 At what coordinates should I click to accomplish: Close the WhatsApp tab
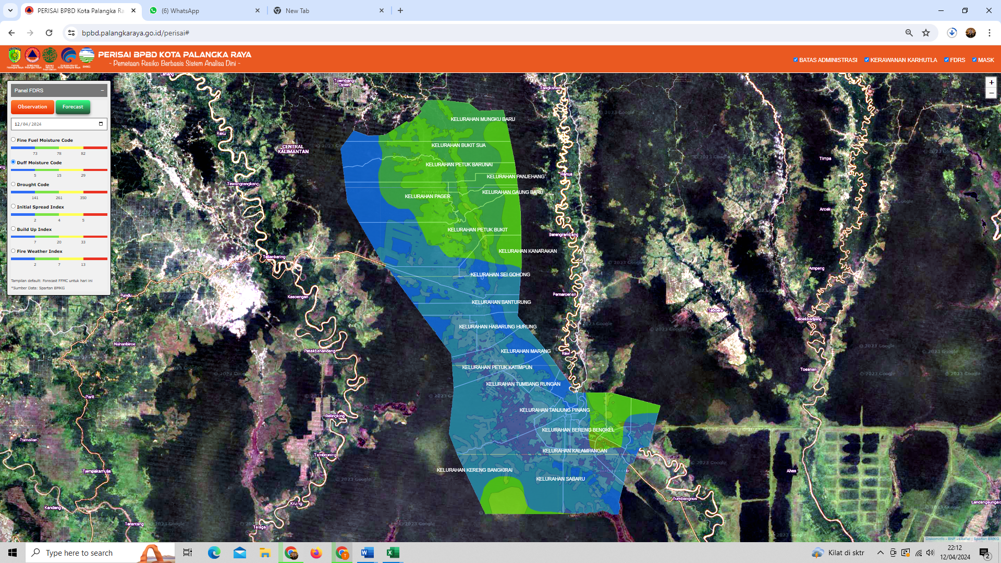click(x=258, y=10)
